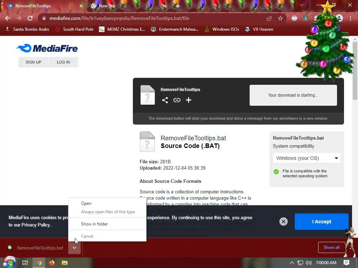Click the LOG IN button
The image size is (358, 268).
tap(63, 62)
